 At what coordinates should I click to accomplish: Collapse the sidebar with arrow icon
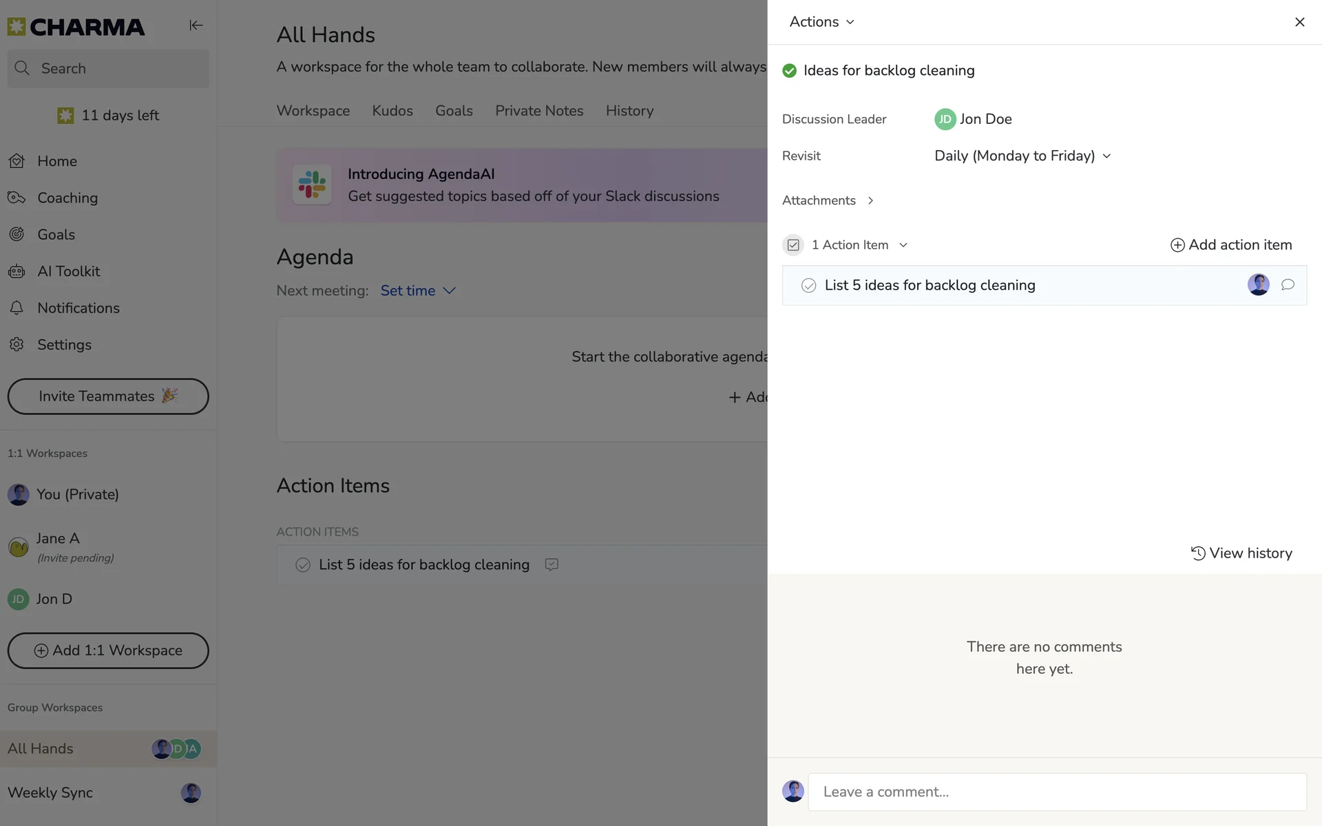point(196,25)
